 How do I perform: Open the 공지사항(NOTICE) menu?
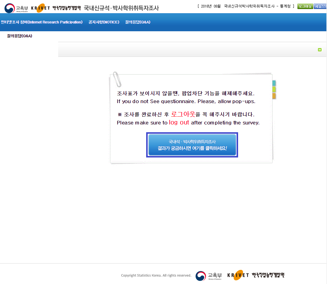click(x=104, y=22)
